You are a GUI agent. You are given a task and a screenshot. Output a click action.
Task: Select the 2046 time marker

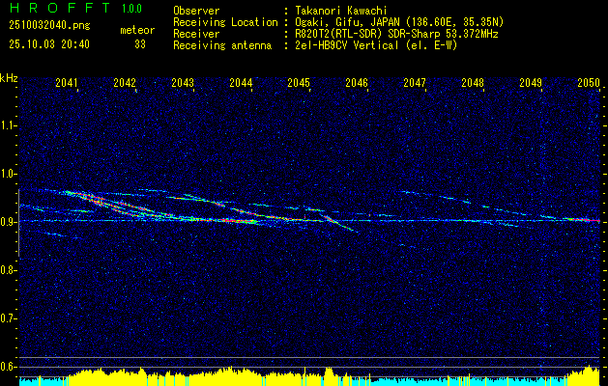357,83
